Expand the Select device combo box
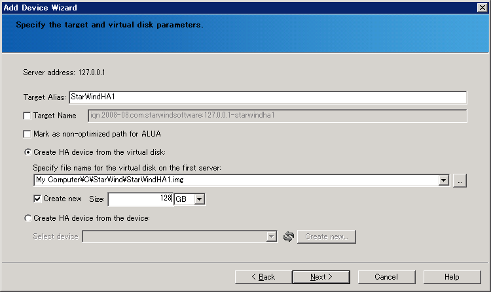 tap(271, 236)
